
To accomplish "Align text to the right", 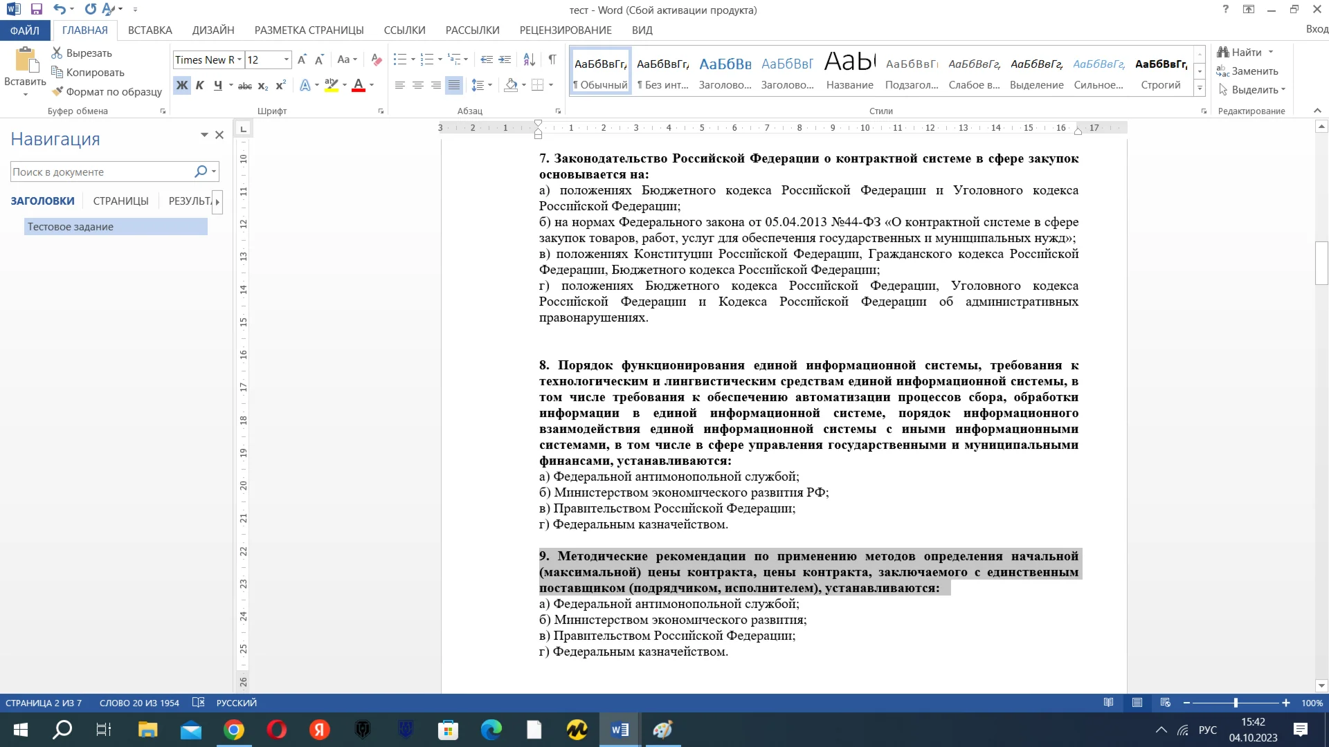I will coord(436,86).
